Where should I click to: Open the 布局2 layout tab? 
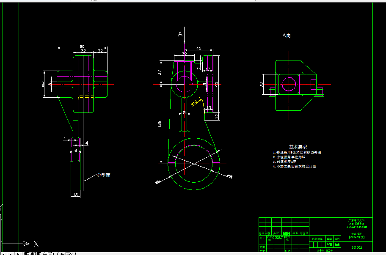pyautogui.click(x=66, y=254)
